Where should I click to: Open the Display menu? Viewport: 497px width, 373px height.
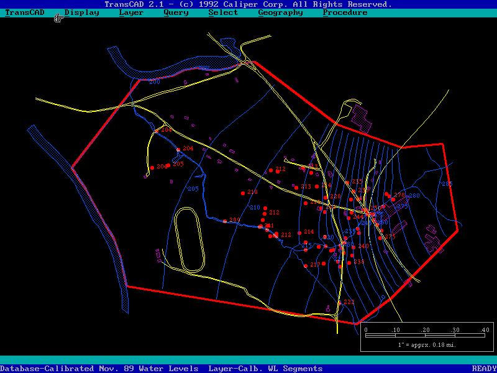82,12
